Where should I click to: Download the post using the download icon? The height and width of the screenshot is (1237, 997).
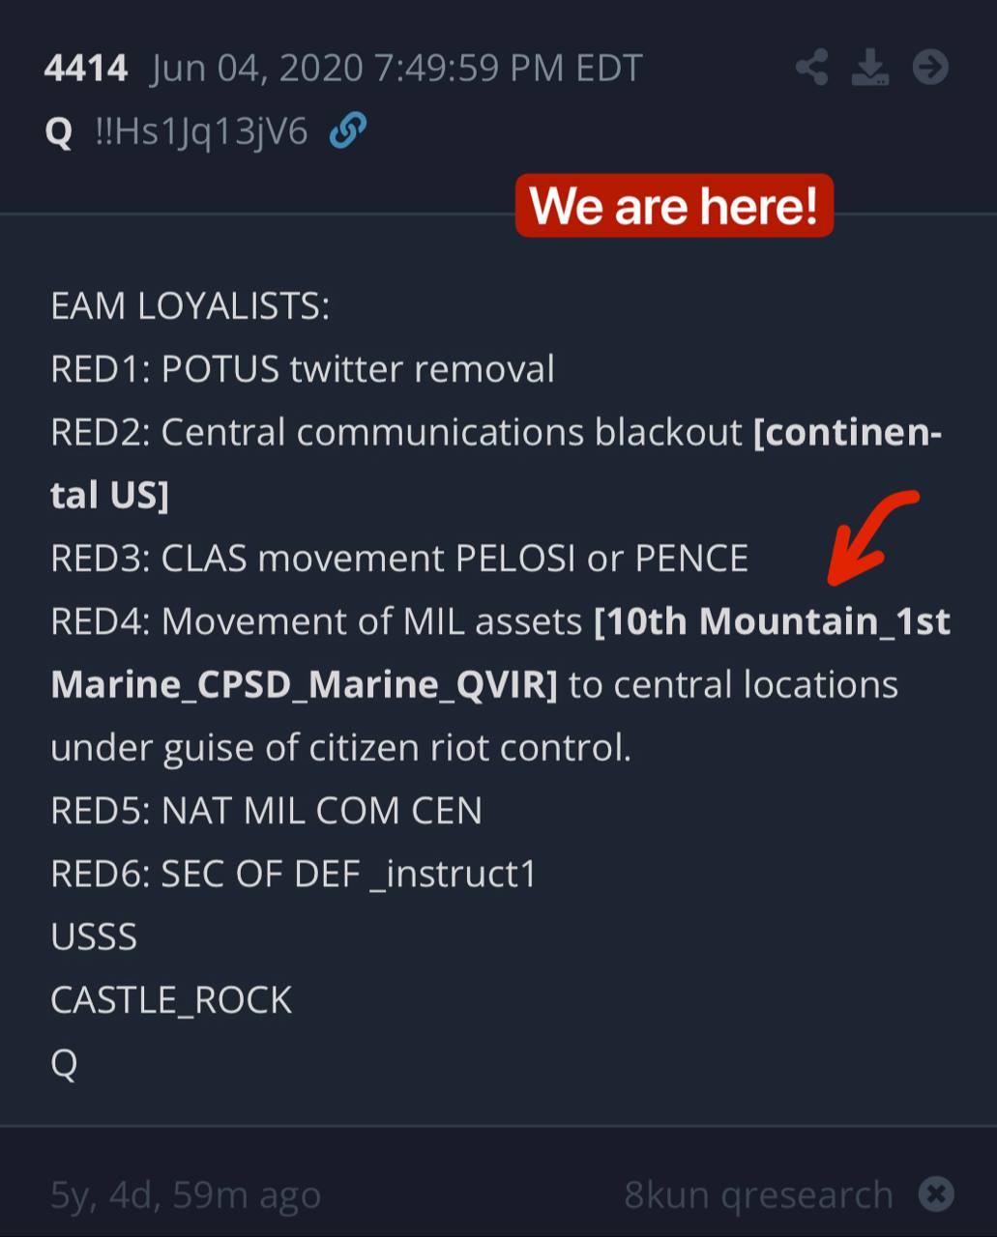pos(870,68)
